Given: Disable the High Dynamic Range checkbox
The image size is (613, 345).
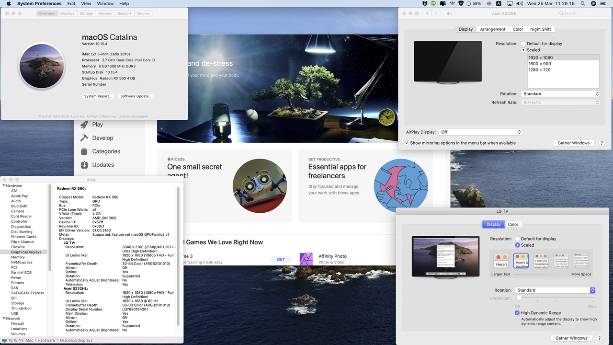Looking at the screenshot, I should click(517, 313).
